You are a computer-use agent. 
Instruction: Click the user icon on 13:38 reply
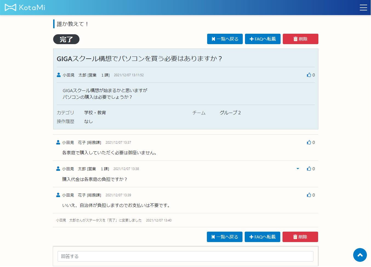58,169
